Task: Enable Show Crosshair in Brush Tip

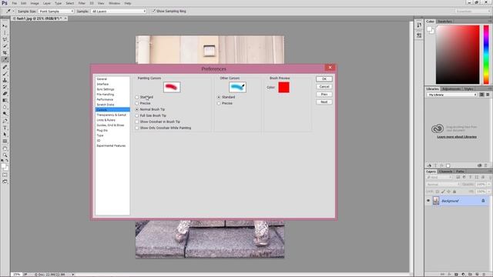Action: pyautogui.click(x=158, y=122)
